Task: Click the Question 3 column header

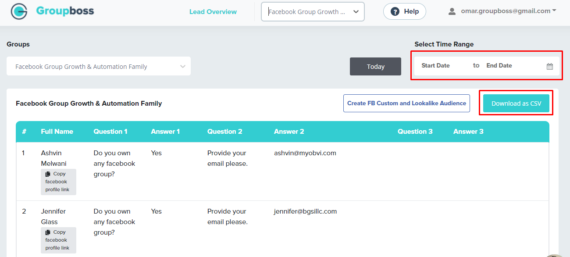Action: tap(415, 132)
